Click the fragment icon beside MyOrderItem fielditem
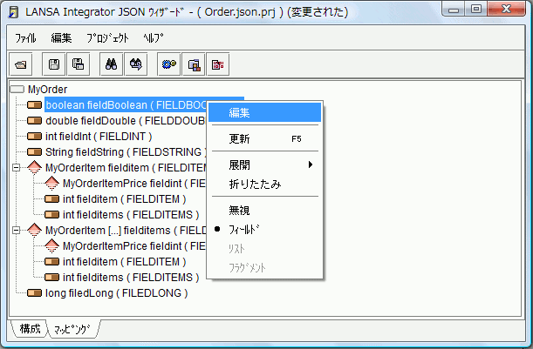Viewport: 533px width, 349px height. (34, 168)
